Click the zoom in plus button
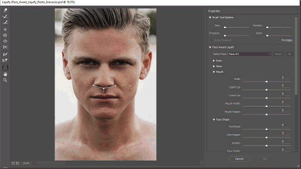 pos(17,163)
